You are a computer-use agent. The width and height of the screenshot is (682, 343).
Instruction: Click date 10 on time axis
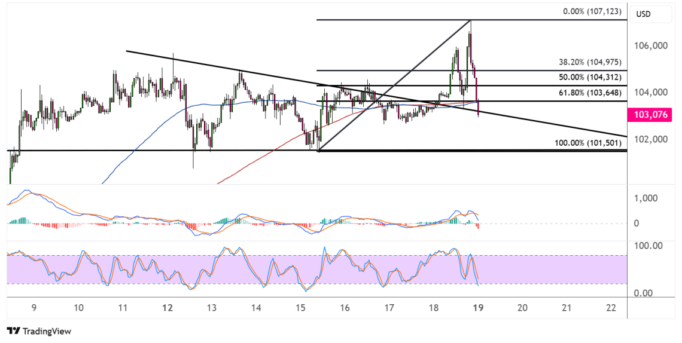[x=78, y=308]
